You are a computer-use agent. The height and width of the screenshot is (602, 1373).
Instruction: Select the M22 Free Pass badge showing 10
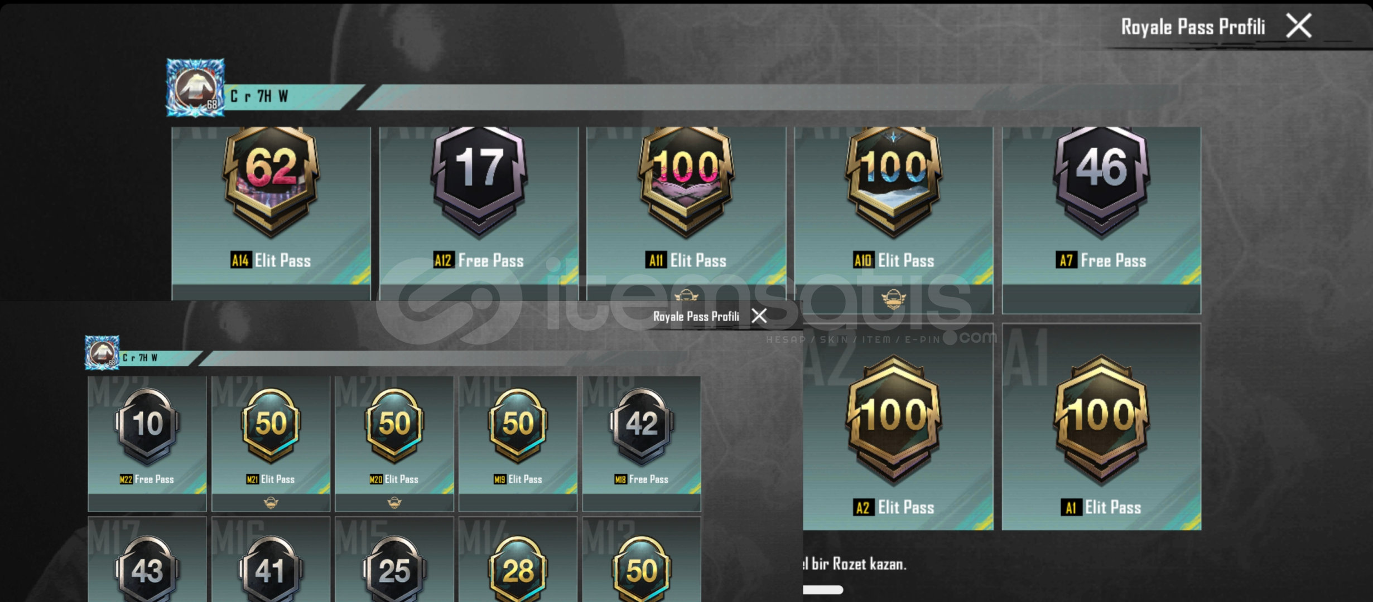(x=147, y=444)
